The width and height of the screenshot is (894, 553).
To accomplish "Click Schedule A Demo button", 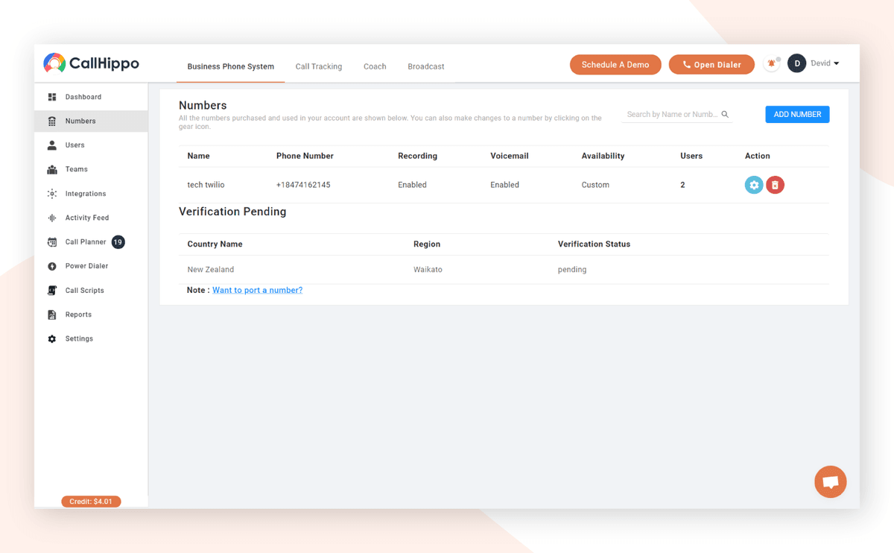I will [x=615, y=65].
